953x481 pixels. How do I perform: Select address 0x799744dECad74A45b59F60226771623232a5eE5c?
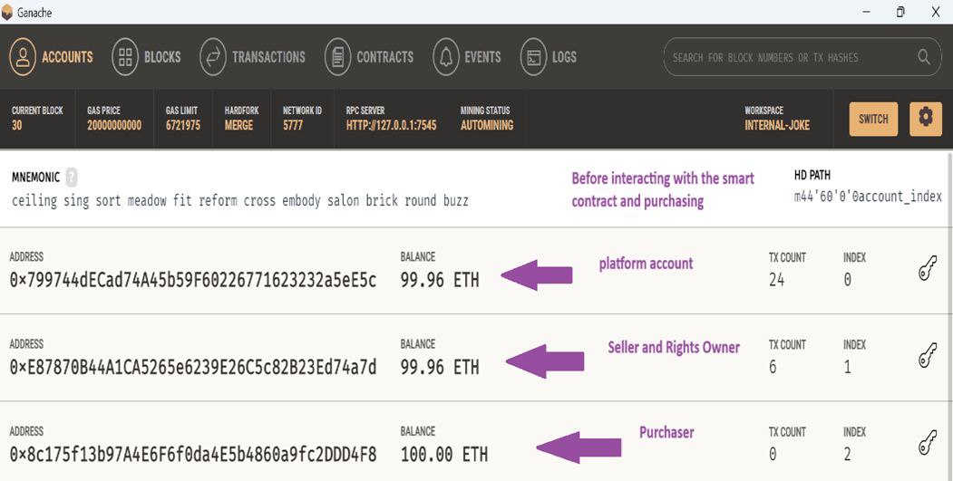[x=193, y=280]
